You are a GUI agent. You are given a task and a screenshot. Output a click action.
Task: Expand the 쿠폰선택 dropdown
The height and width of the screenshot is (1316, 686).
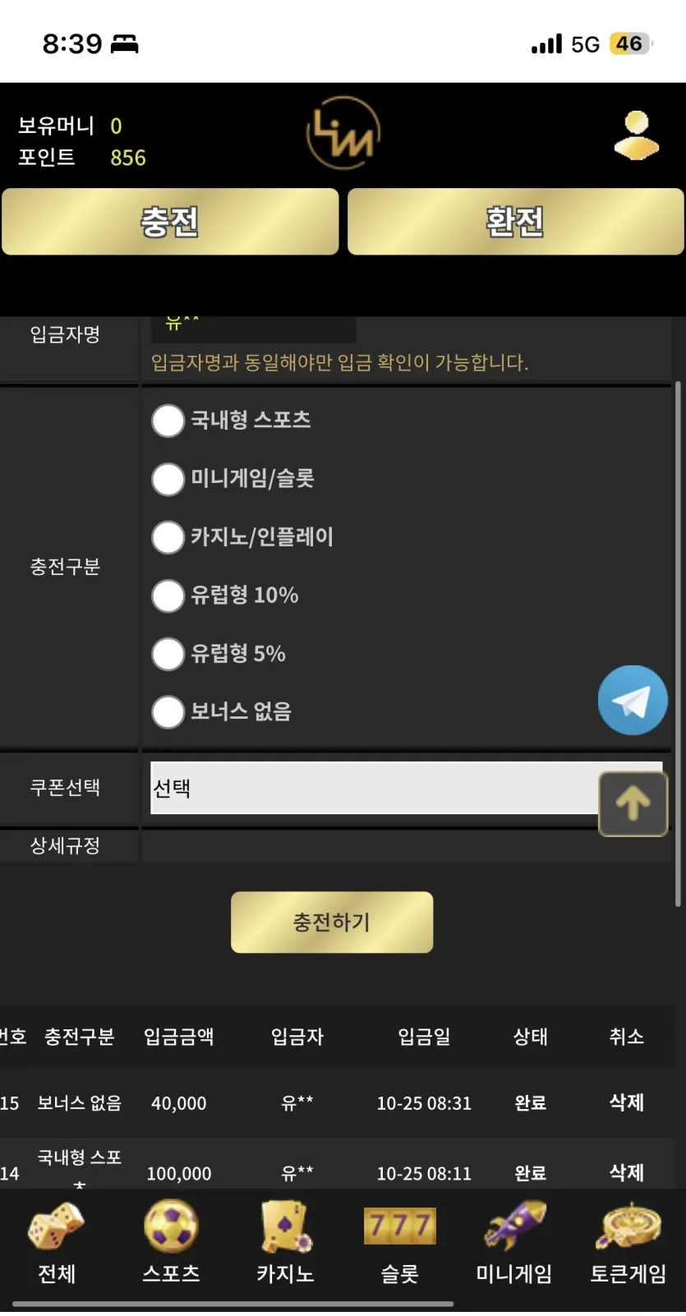[406, 788]
